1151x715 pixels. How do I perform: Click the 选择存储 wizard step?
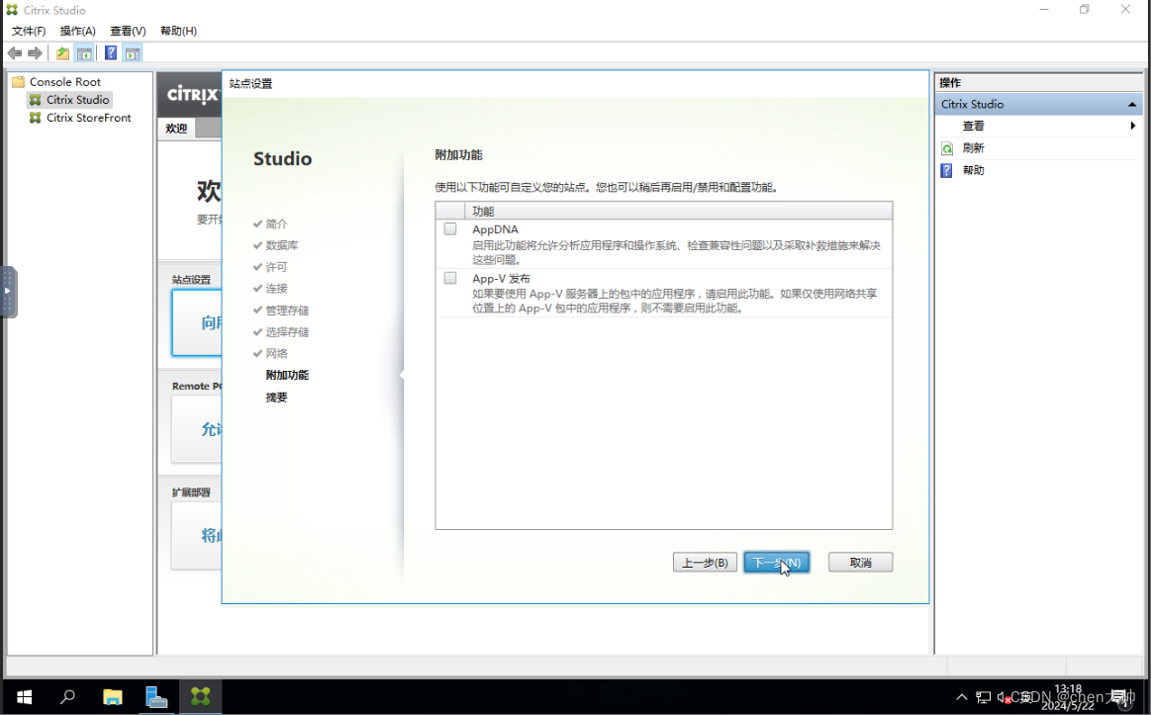[x=287, y=331]
